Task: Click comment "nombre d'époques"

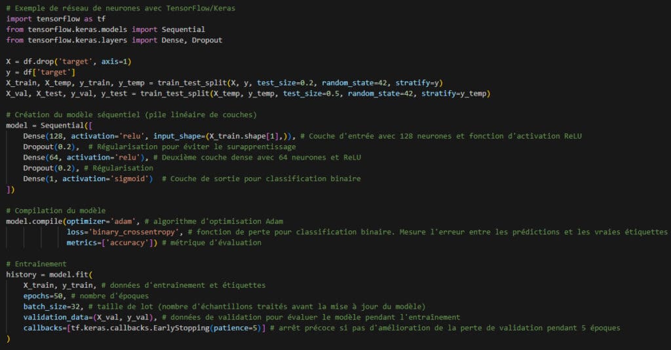Action: point(114,296)
